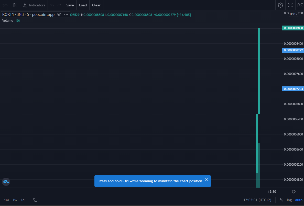Screen dimensions: 304x206
Task: Click the Clear button
Action: click(96, 5)
